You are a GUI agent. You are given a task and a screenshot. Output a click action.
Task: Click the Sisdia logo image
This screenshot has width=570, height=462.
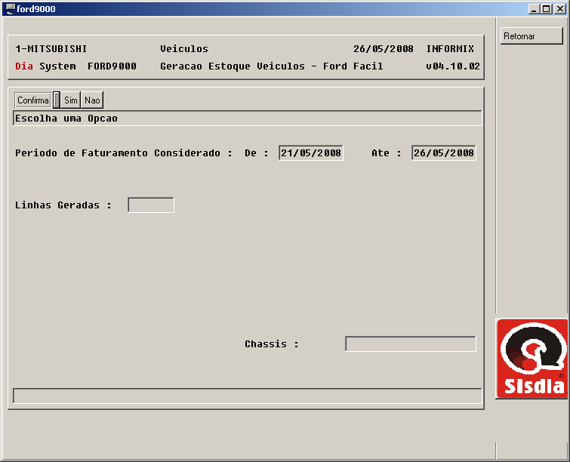pos(531,359)
